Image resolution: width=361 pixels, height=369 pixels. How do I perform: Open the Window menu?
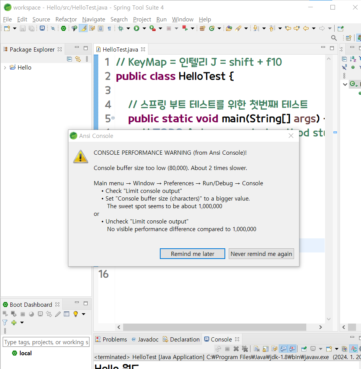point(183,19)
